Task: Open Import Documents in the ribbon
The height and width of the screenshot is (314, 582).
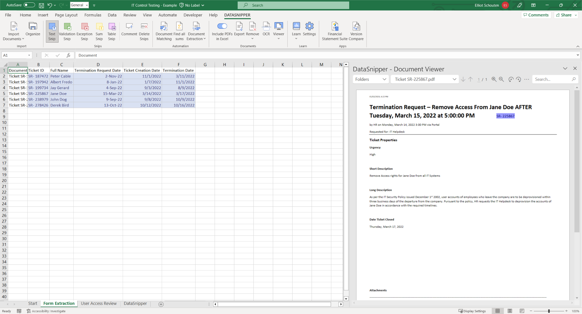Action: click(14, 31)
